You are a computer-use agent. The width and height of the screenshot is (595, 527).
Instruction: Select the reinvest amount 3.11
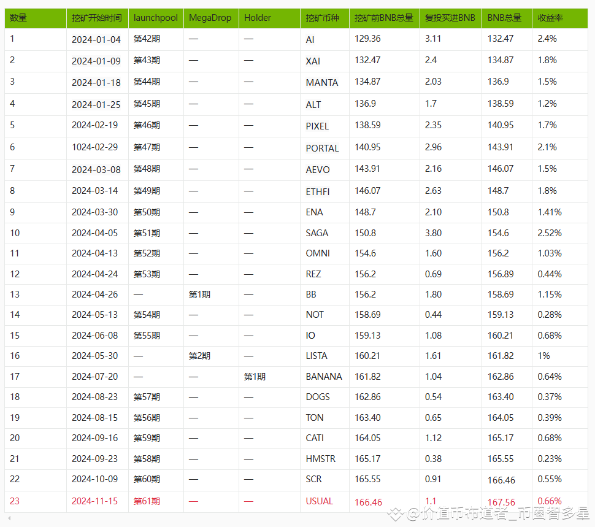point(433,39)
